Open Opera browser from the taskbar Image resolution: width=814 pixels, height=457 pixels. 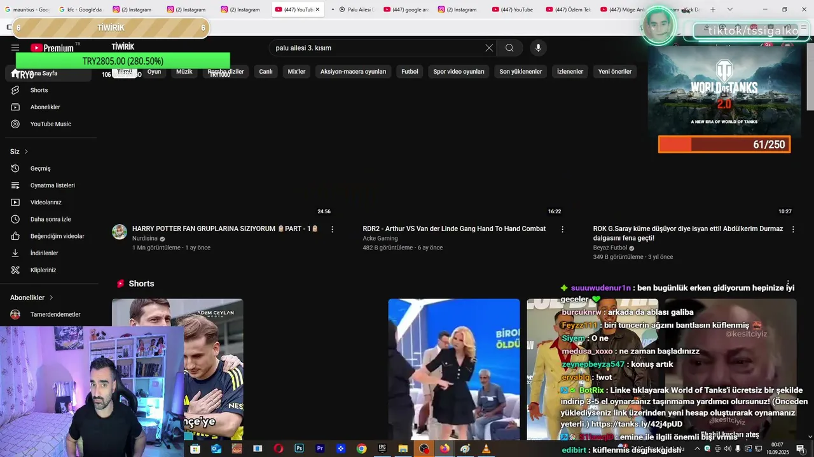[279, 449]
